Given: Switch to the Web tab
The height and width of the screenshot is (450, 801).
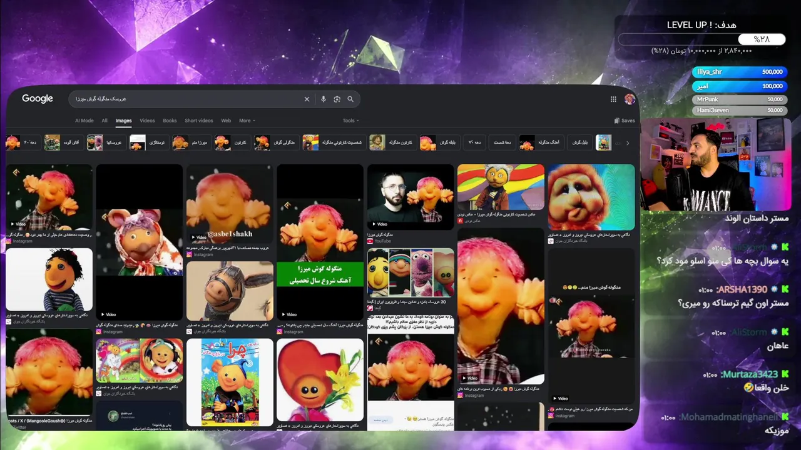Looking at the screenshot, I should [226, 121].
